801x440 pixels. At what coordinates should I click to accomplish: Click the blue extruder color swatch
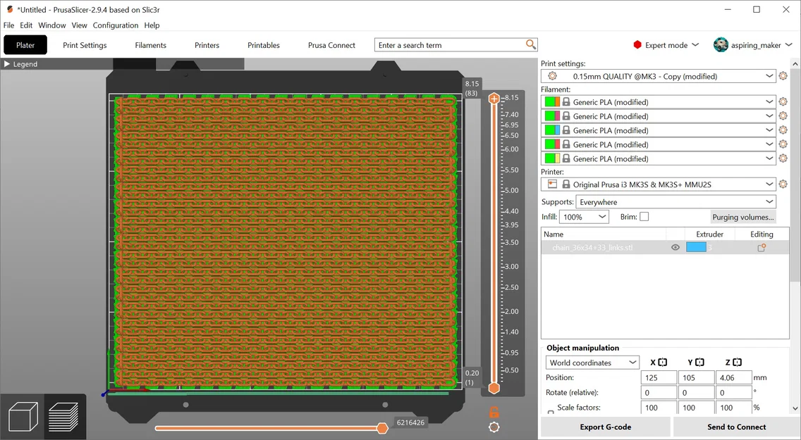click(696, 248)
